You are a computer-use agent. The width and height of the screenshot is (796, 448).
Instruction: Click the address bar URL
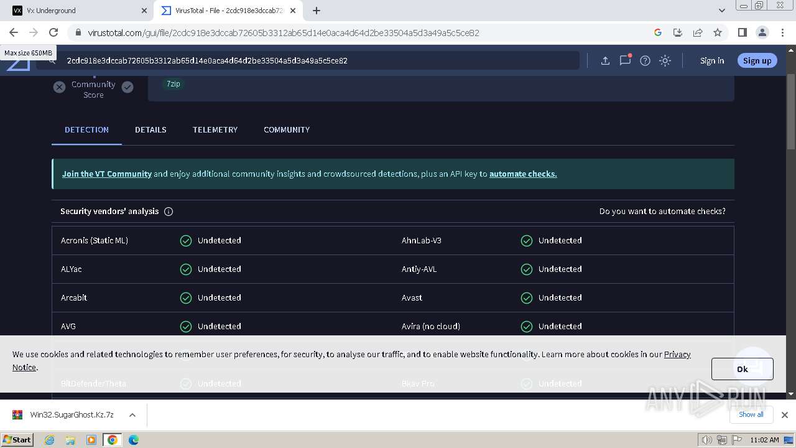[284, 33]
